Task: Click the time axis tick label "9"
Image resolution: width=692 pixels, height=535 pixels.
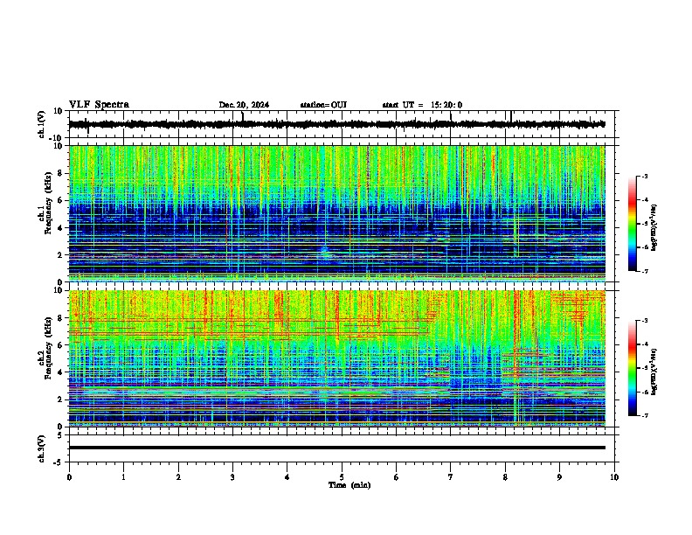Action: coord(559,477)
